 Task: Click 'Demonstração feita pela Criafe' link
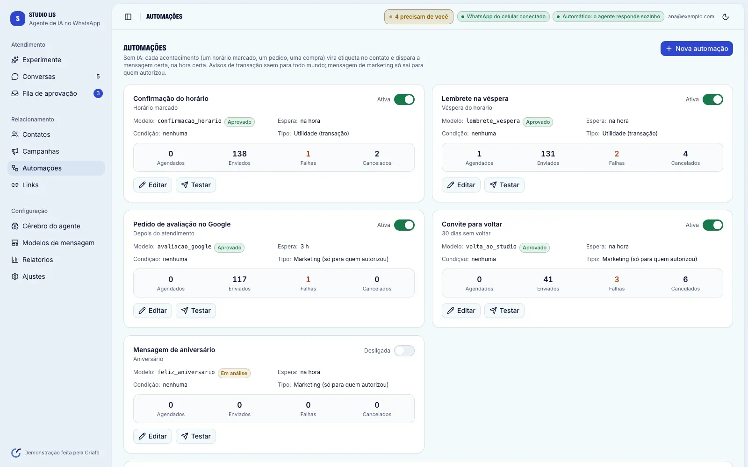tap(62, 453)
